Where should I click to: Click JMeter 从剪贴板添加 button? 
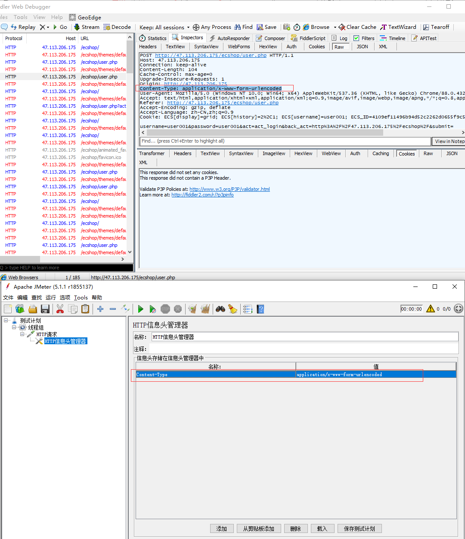pyautogui.click(x=259, y=529)
